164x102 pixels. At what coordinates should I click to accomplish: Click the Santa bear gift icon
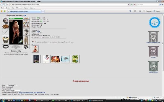[x=35, y=49]
